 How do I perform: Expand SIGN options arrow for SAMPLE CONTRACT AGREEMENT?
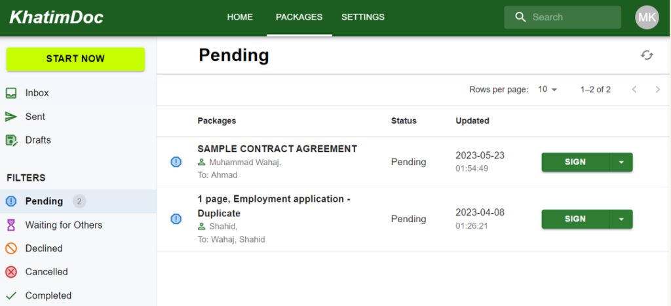click(621, 163)
